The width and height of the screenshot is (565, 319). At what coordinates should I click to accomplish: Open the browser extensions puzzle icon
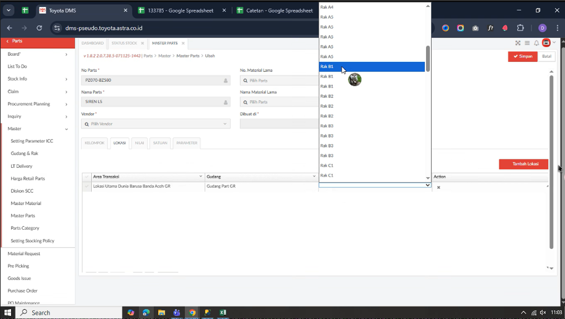pyautogui.click(x=520, y=28)
